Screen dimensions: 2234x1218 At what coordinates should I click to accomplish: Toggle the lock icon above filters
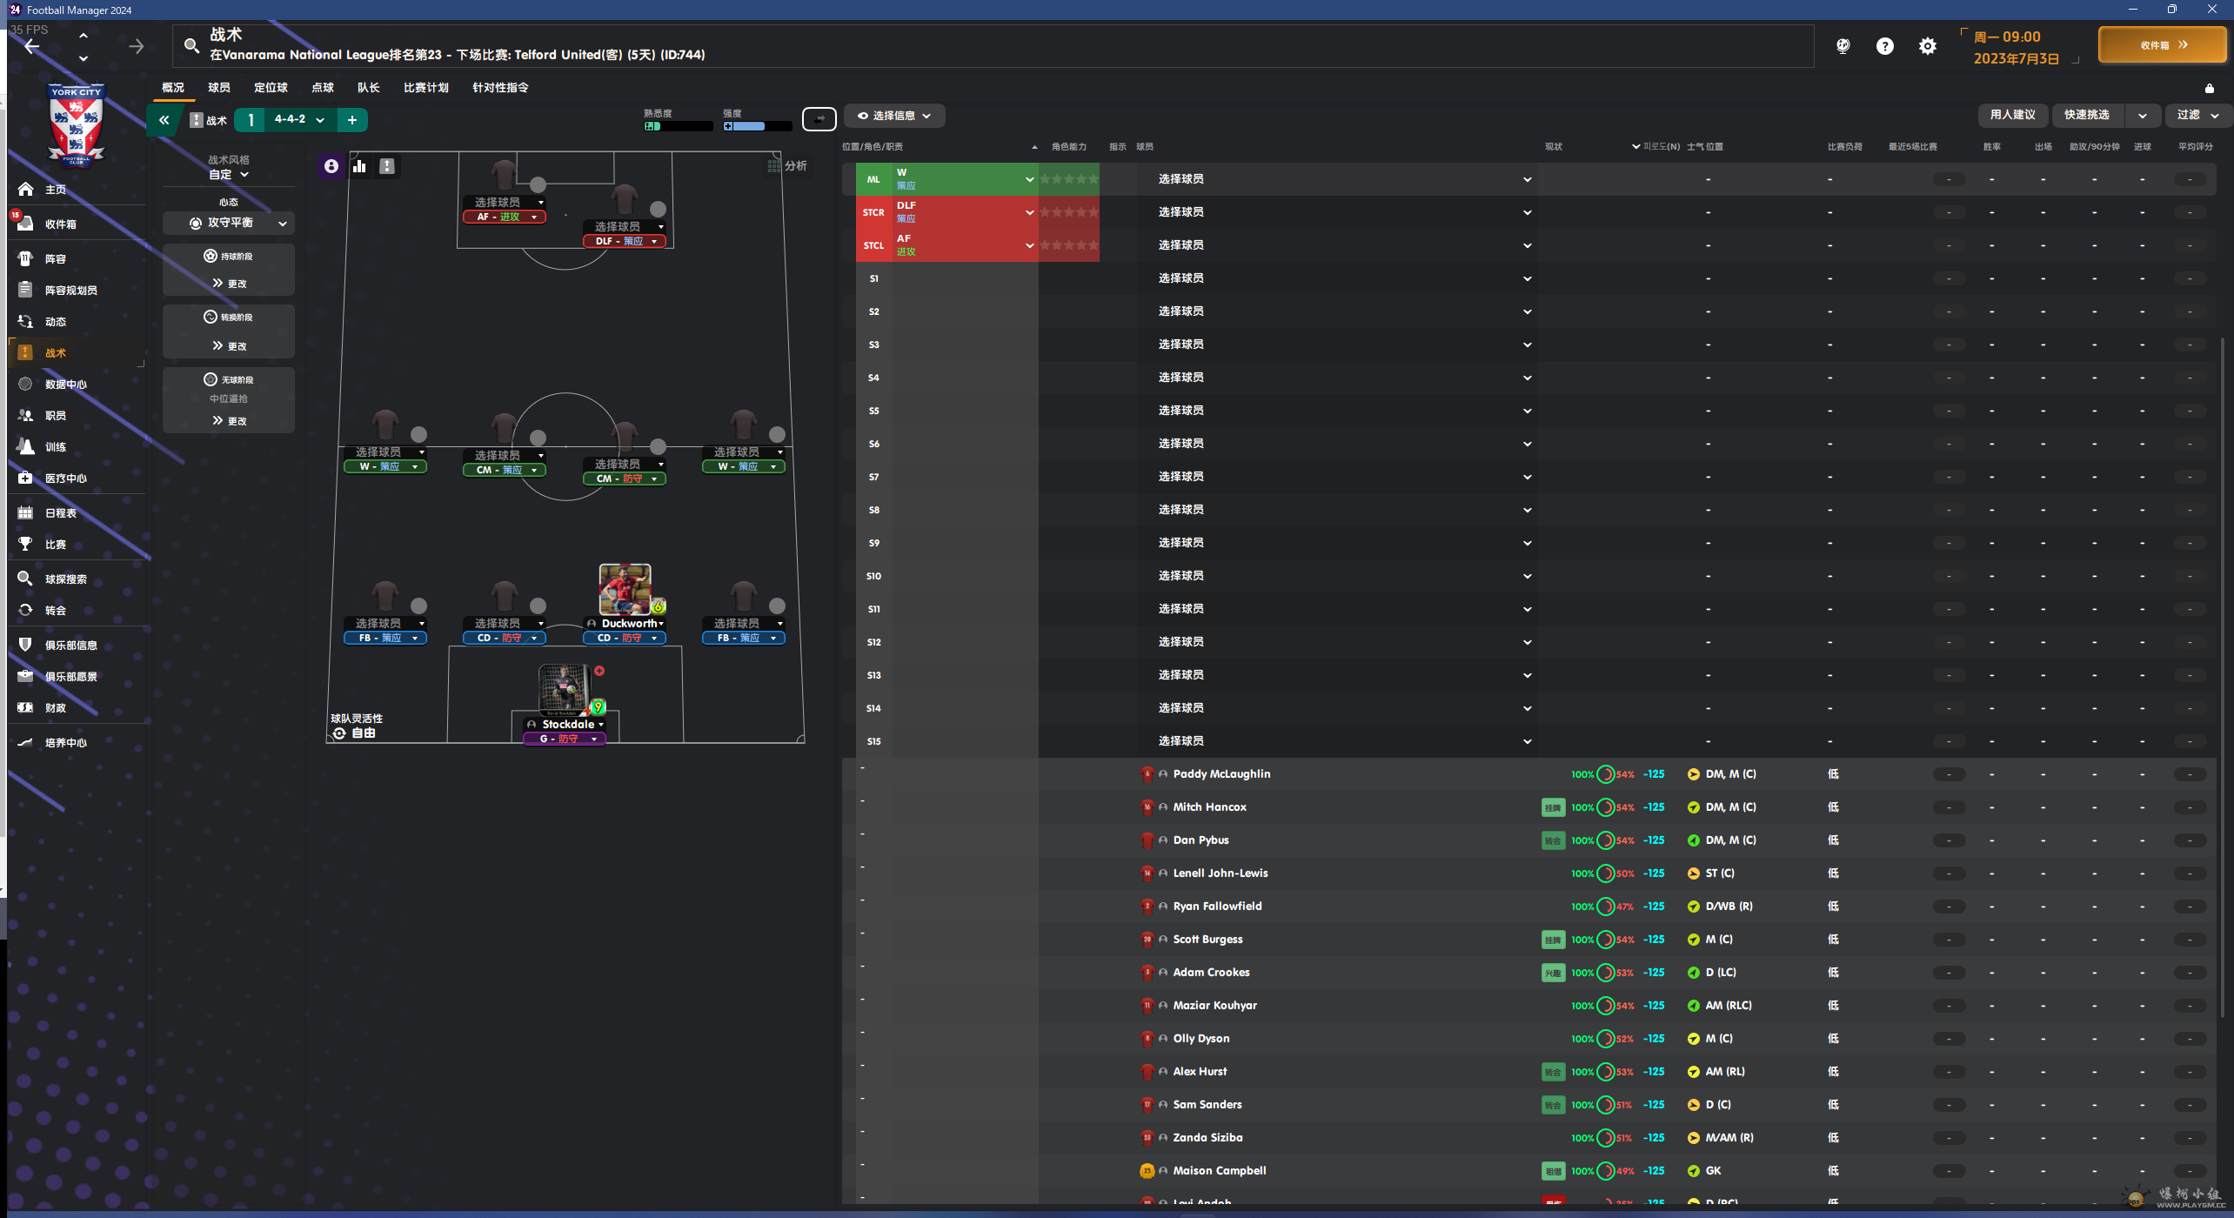click(x=2209, y=88)
